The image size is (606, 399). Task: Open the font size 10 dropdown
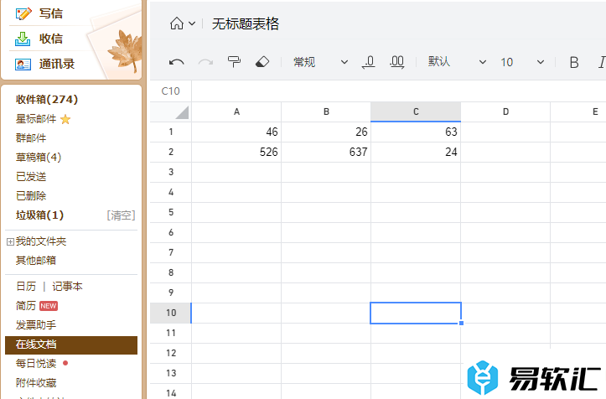(x=521, y=62)
